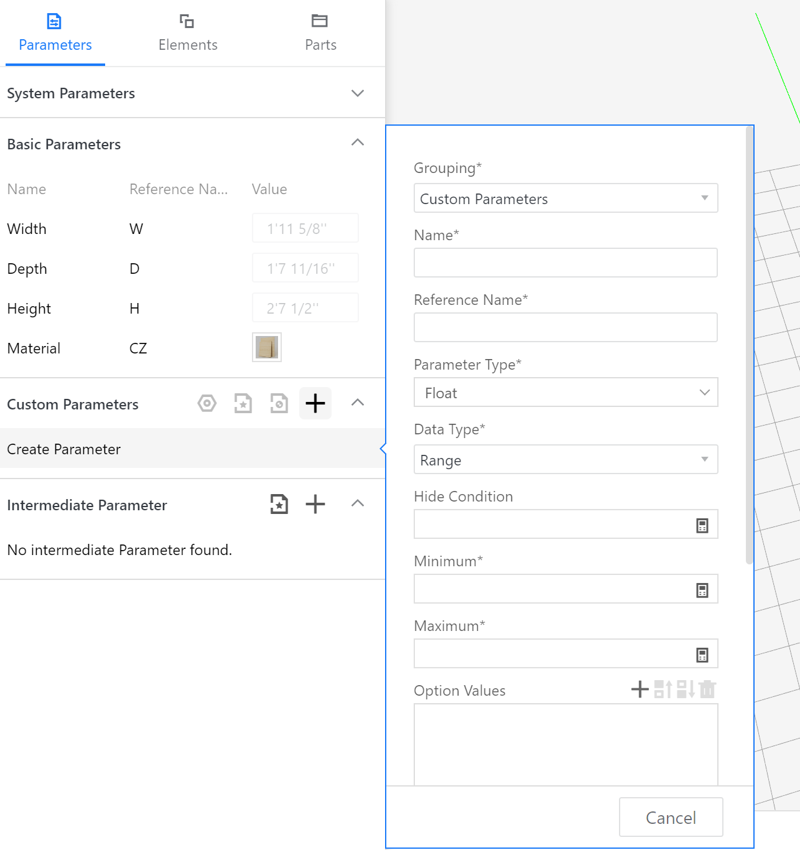Open the Elements tab
Image resolution: width=800 pixels, height=850 pixels.
pyautogui.click(x=188, y=33)
